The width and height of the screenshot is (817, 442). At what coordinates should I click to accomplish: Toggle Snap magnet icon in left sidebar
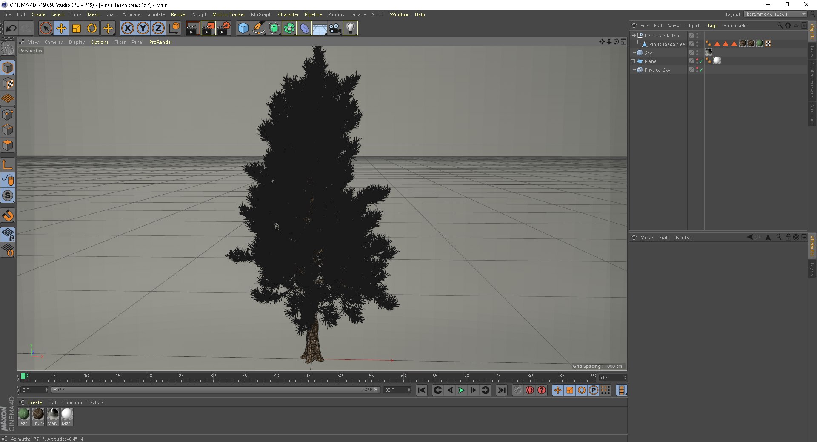coord(8,215)
